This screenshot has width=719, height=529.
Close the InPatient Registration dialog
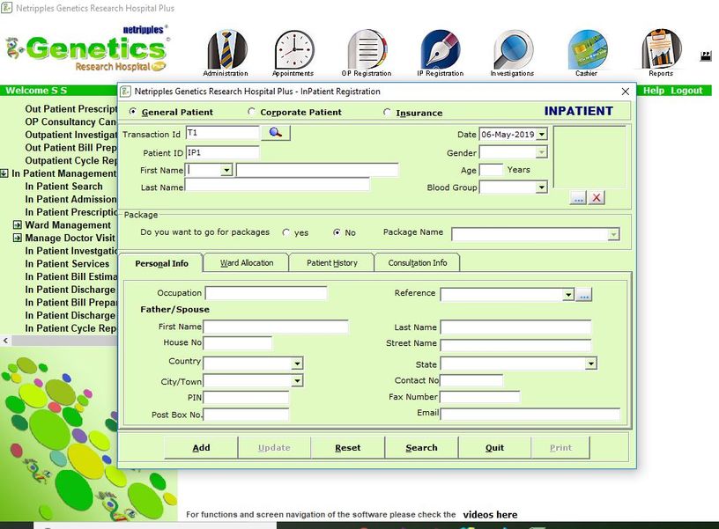coord(625,92)
